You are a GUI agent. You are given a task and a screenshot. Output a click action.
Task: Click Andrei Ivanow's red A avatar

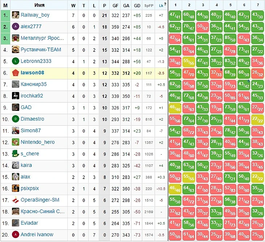click(15, 235)
